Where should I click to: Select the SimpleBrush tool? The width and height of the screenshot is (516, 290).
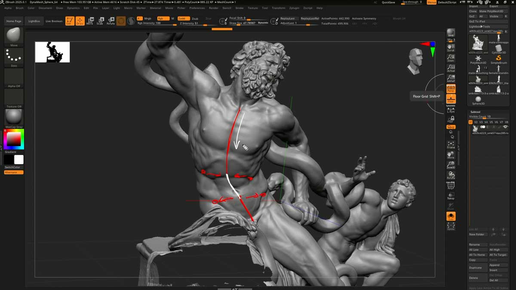(499, 59)
